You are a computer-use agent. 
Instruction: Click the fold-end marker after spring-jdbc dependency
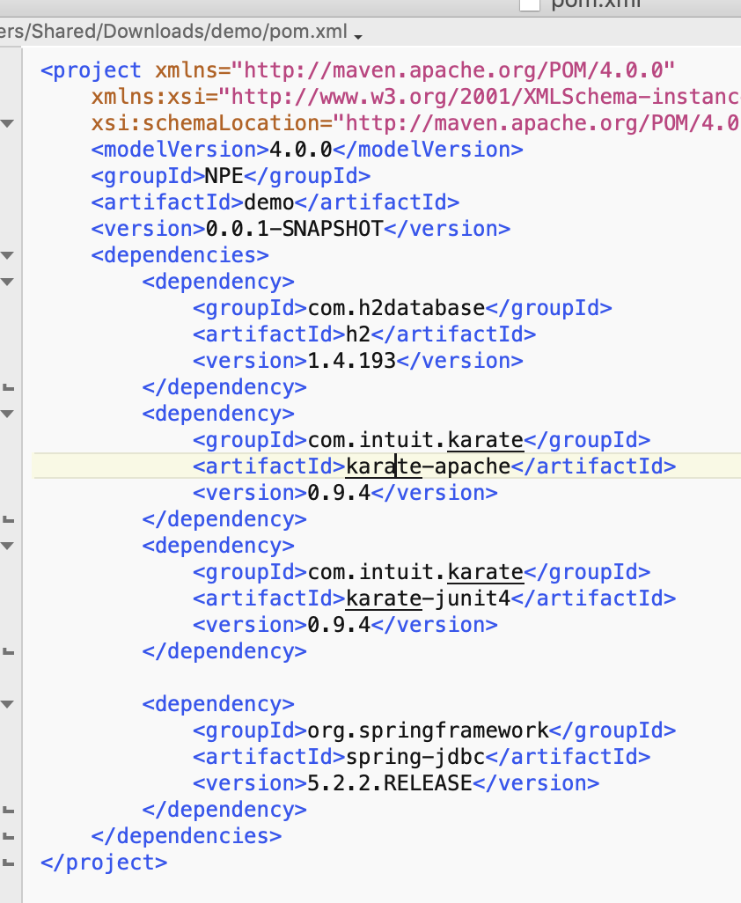[x=9, y=809]
